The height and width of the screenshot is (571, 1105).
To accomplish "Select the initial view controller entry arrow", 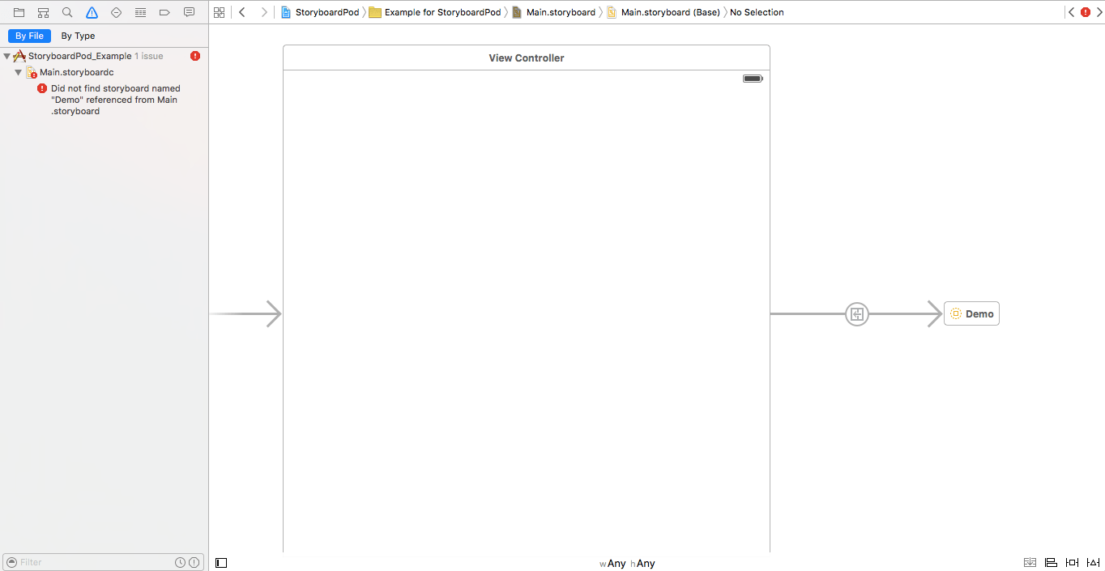I will [246, 313].
